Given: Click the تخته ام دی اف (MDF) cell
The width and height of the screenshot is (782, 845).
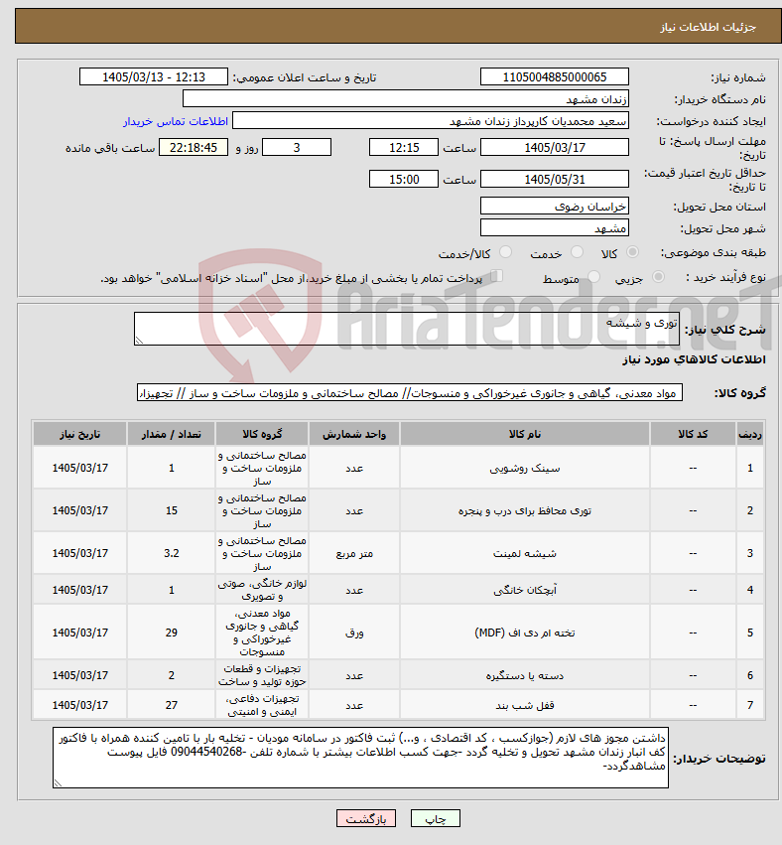Looking at the screenshot, I should pyautogui.click(x=525, y=633).
